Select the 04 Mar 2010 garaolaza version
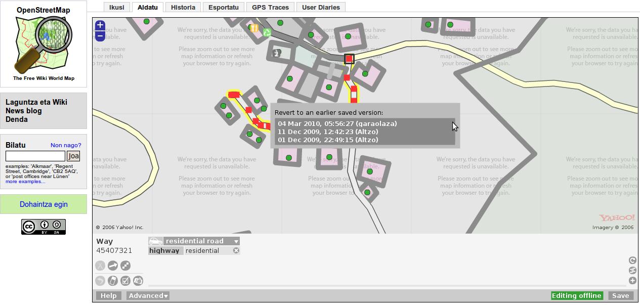 tap(337, 124)
